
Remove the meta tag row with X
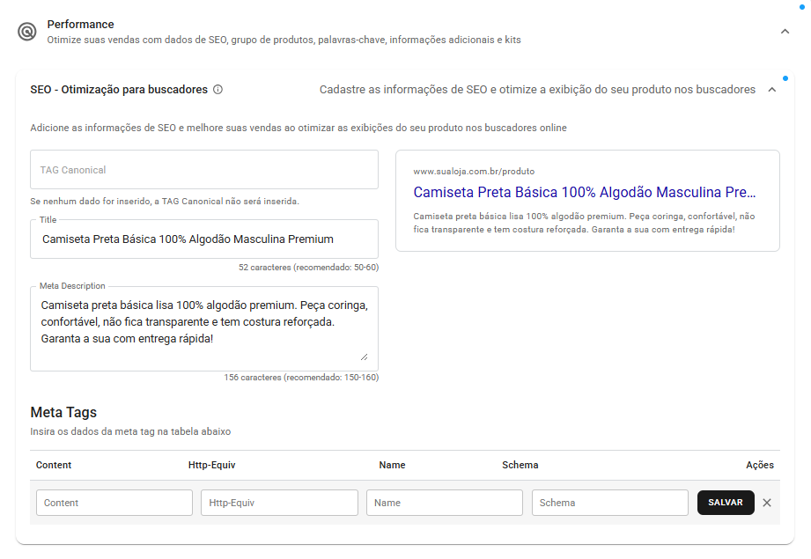[767, 503]
